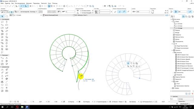Click the move node icon in pet palette

pyautogui.click(x=128, y=63)
